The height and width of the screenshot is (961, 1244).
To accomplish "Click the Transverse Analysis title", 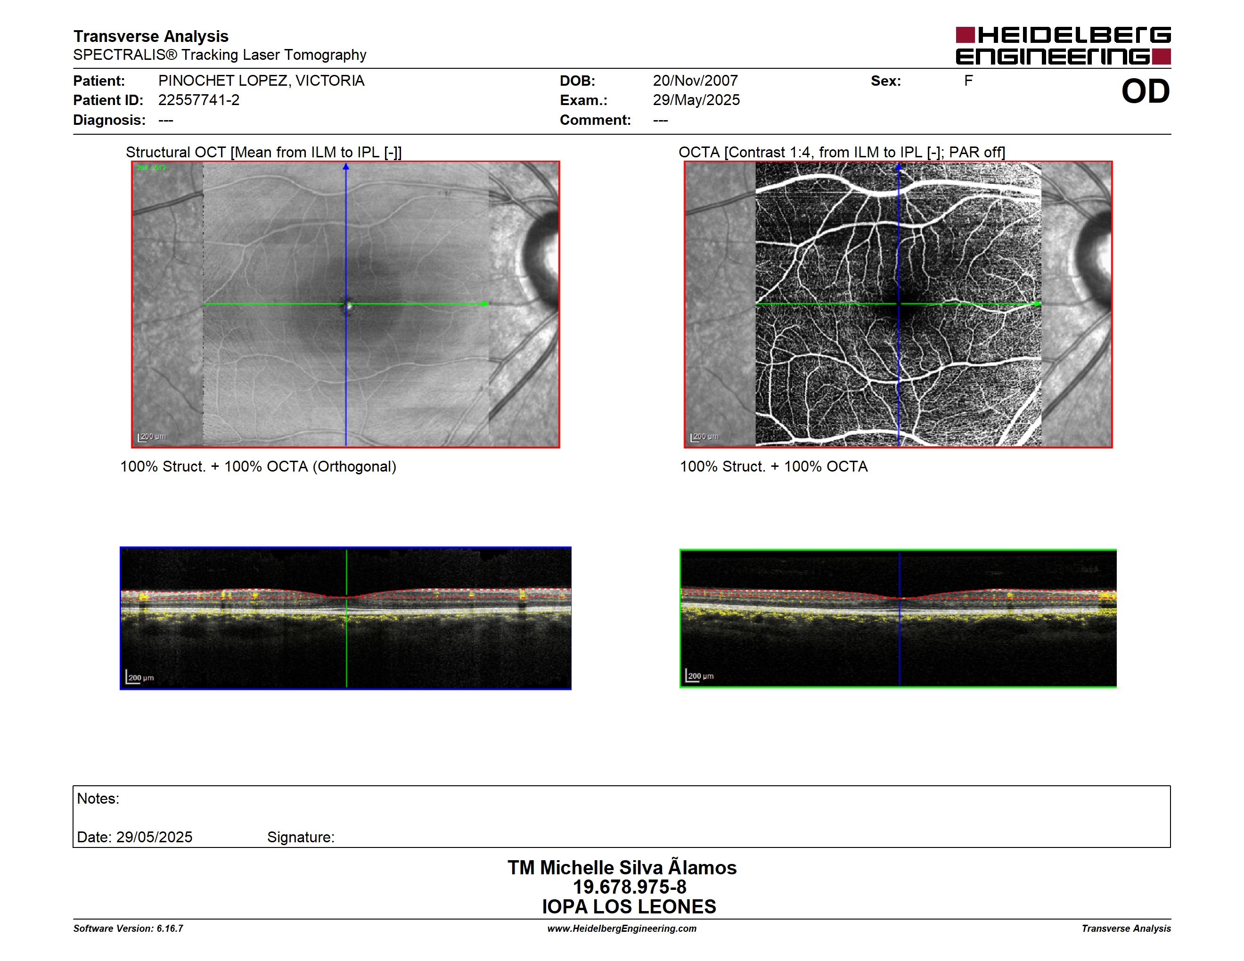I will [151, 36].
